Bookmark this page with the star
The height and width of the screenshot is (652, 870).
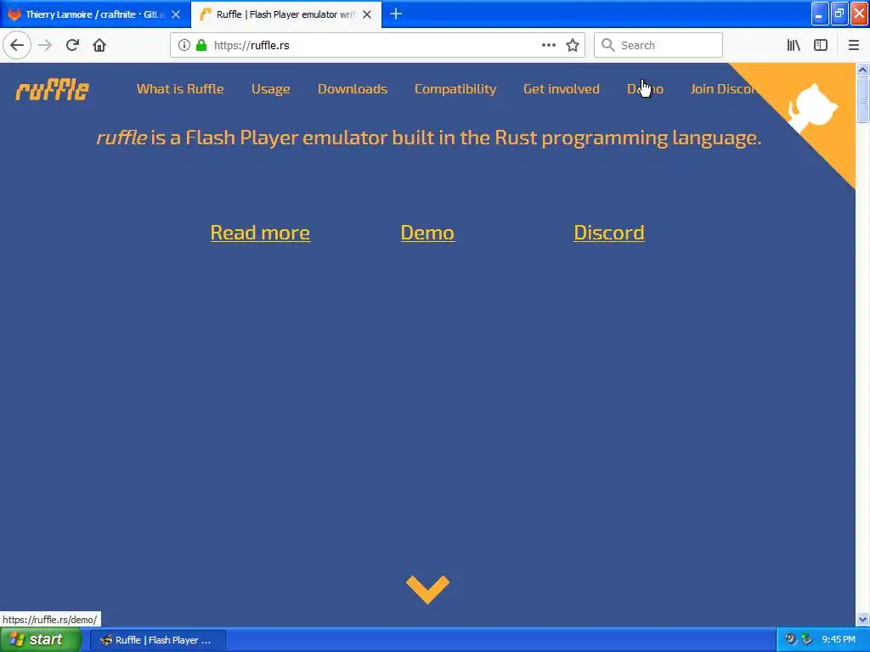pyautogui.click(x=573, y=45)
